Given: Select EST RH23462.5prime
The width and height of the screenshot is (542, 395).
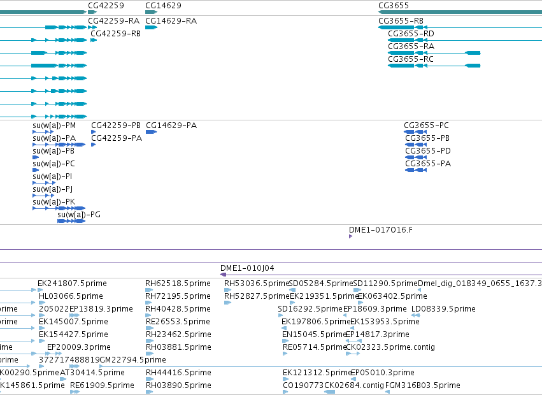Looking at the screenshot, I should 178,335.
